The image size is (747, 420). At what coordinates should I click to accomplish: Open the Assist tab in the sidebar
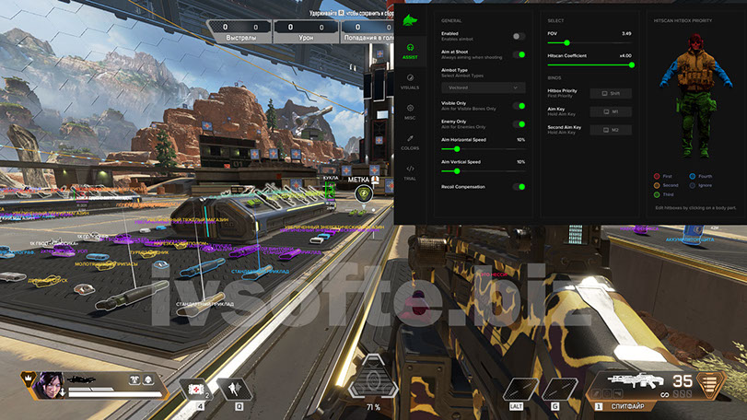click(x=410, y=50)
